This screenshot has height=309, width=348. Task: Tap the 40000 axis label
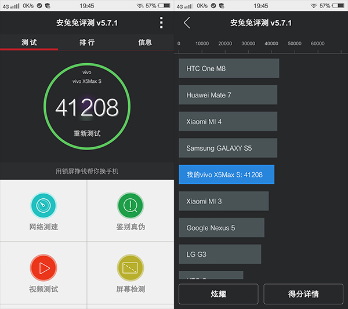point(271,43)
